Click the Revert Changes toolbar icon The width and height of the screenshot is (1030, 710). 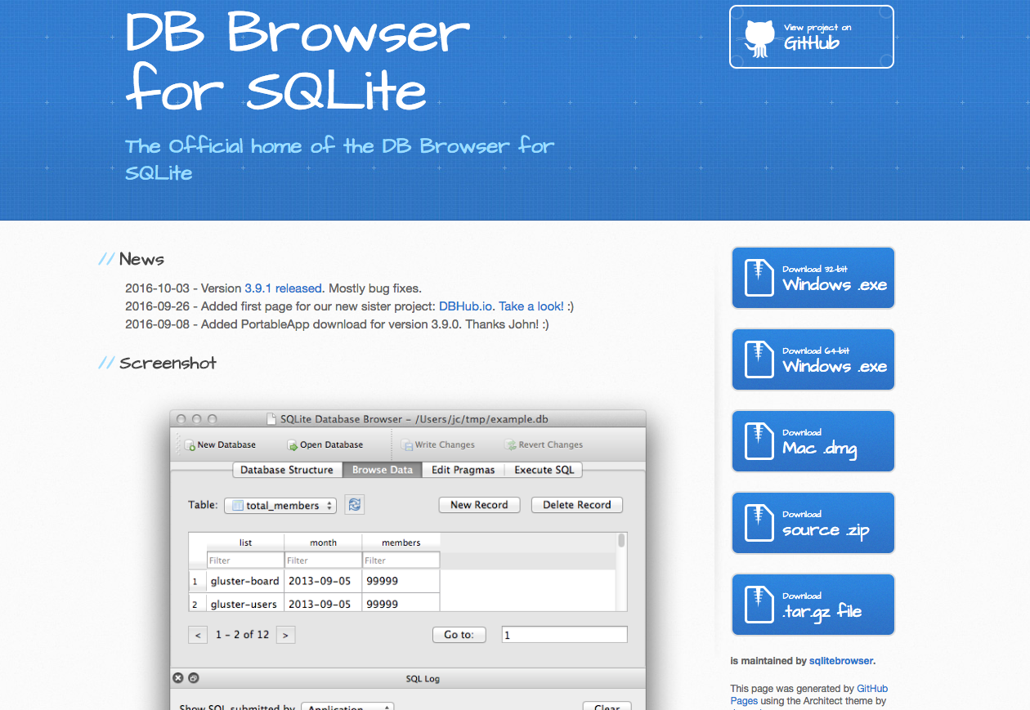point(511,445)
